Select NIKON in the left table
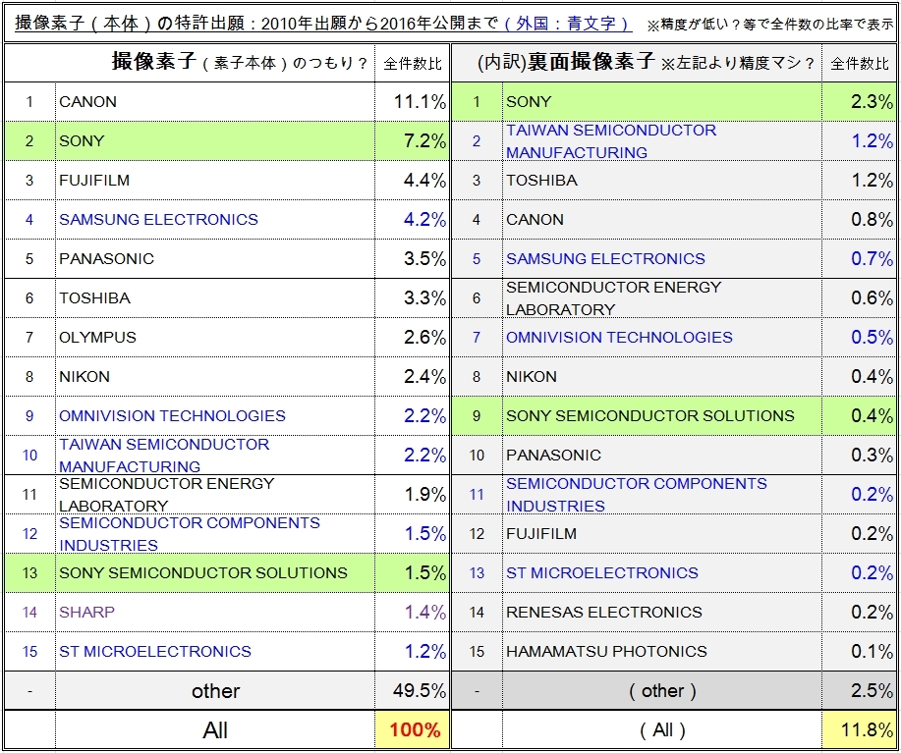The height and width of the screenshot is (753, 901). click(84, 377)
